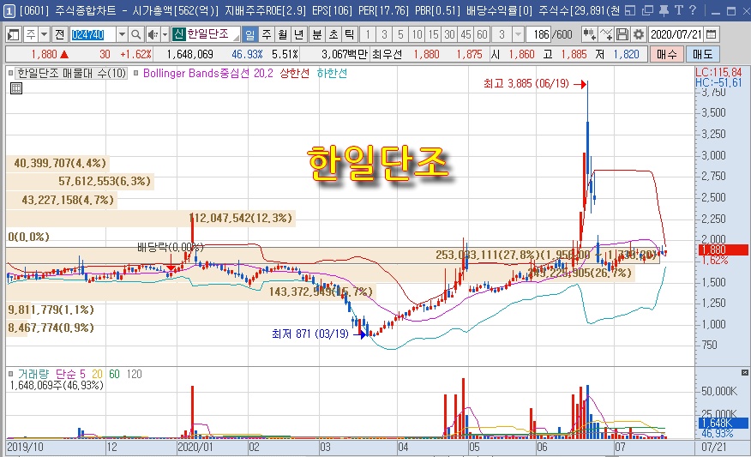Image resolution: width=751 pixels, height=457 pixels.
Task: Click the 배당락(0.00%) annotation
Action: 170,247
